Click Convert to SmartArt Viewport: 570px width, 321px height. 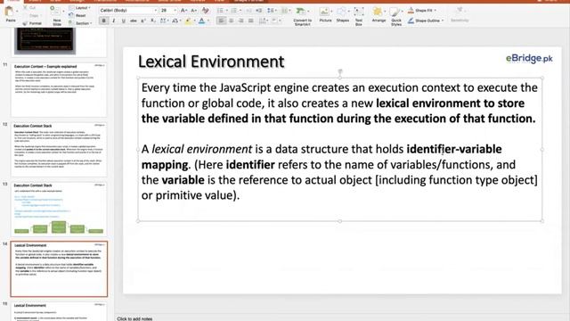302,16
